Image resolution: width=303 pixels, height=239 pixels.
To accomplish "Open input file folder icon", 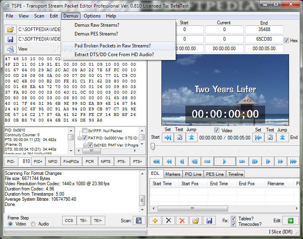I will (10, 29).
